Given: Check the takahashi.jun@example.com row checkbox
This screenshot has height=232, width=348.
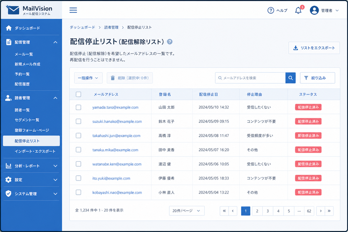Looking at the screenshot, I should 78,136.
